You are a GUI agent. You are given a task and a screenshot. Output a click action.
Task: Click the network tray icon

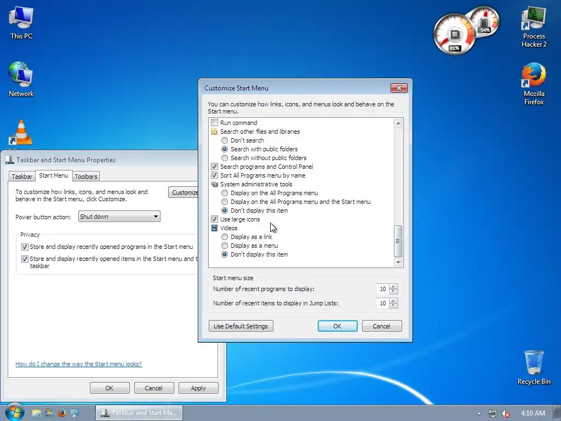493,413
